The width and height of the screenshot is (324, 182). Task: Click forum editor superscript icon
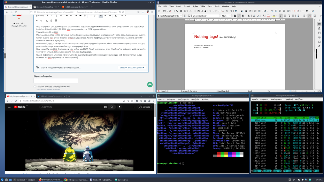37,20
